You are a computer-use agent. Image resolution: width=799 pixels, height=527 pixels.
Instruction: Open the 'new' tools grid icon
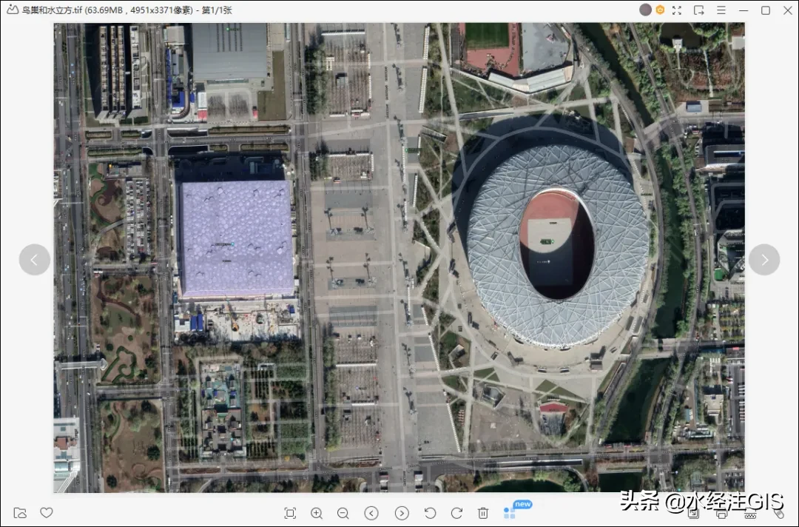(x=510, y=513)
